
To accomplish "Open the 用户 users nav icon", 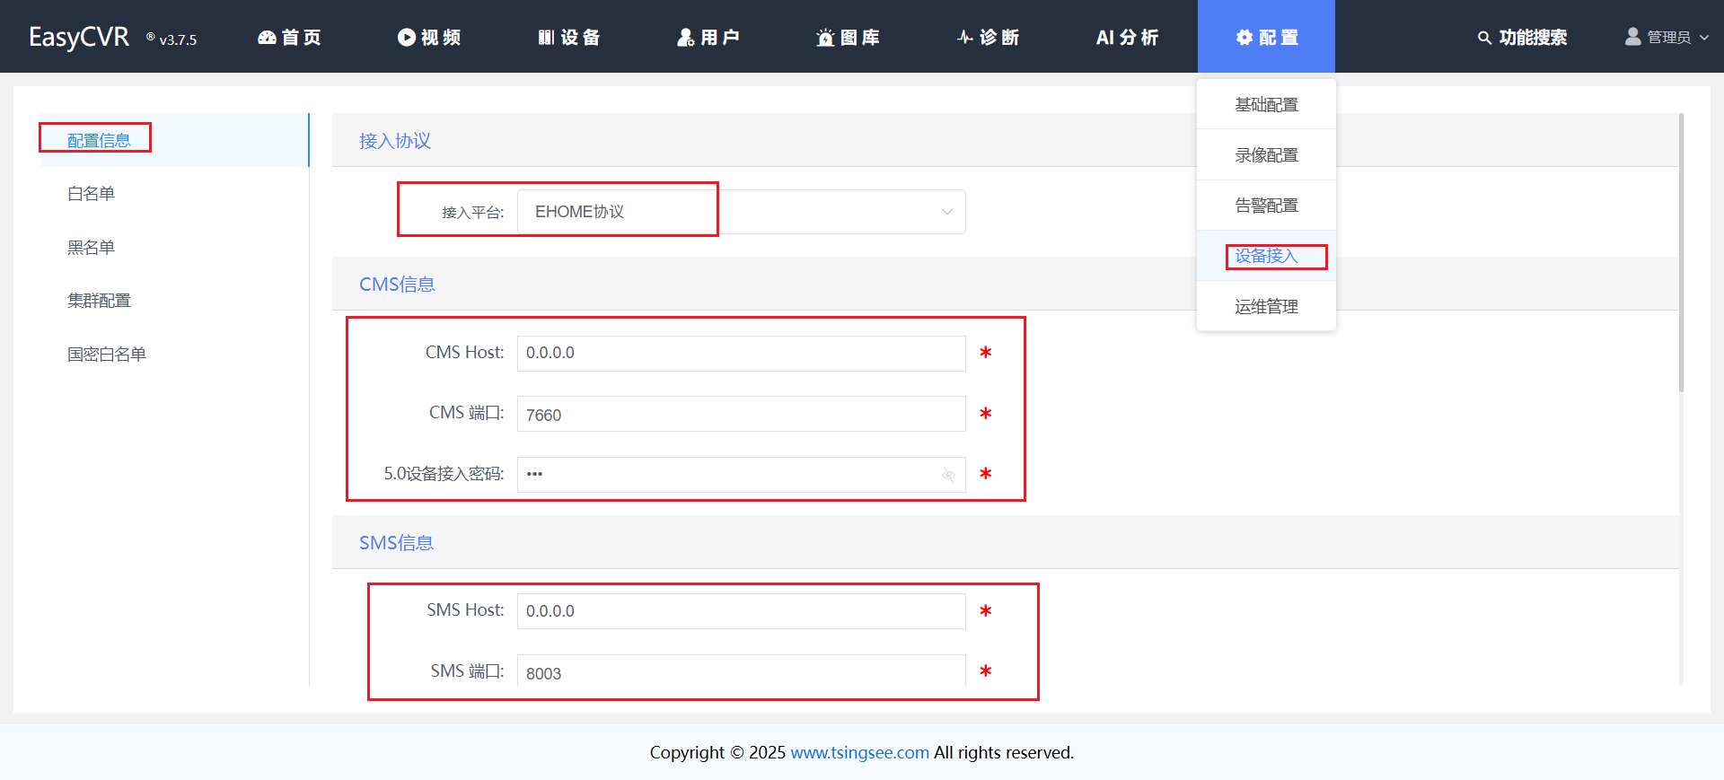I will 686,37.
